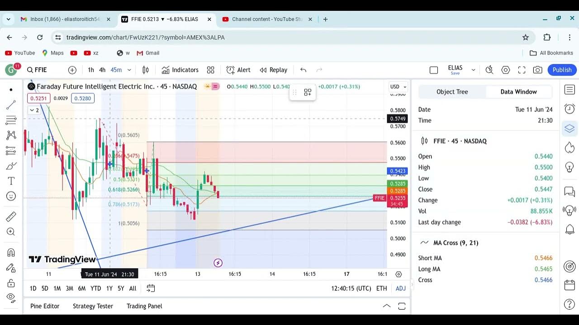Select the XABCD pattern tool
The height and width of the screenshot is (325, 579).
click(11, 135)
